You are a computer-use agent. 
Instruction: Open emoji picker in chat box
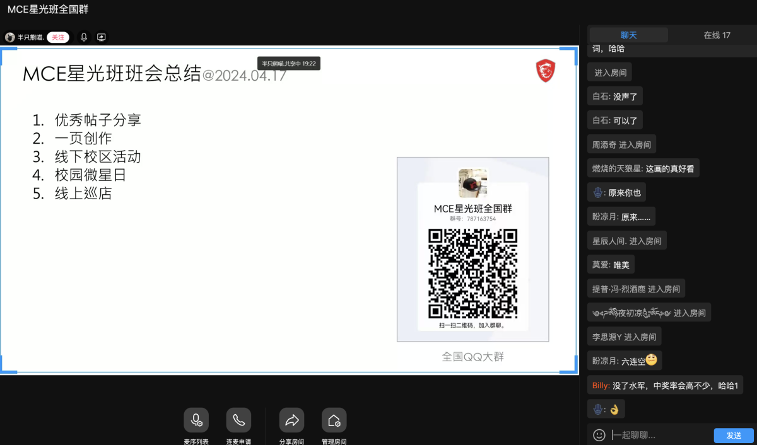(599, 435)
